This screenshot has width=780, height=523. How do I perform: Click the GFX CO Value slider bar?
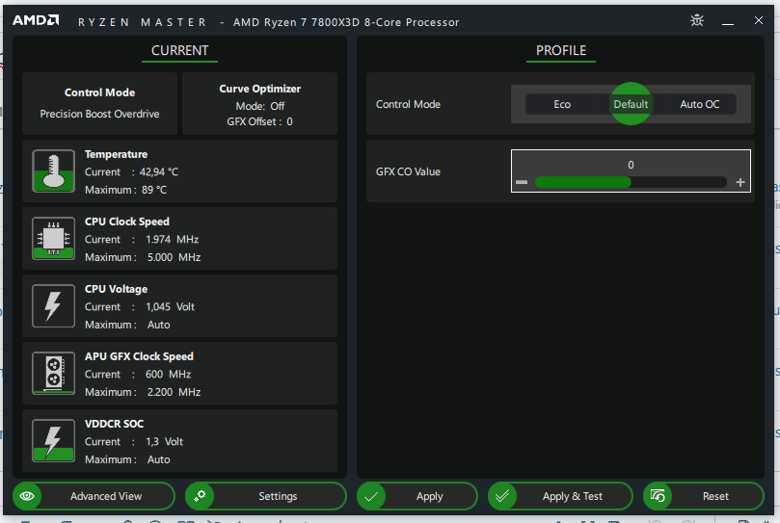(x=631, y=182)
